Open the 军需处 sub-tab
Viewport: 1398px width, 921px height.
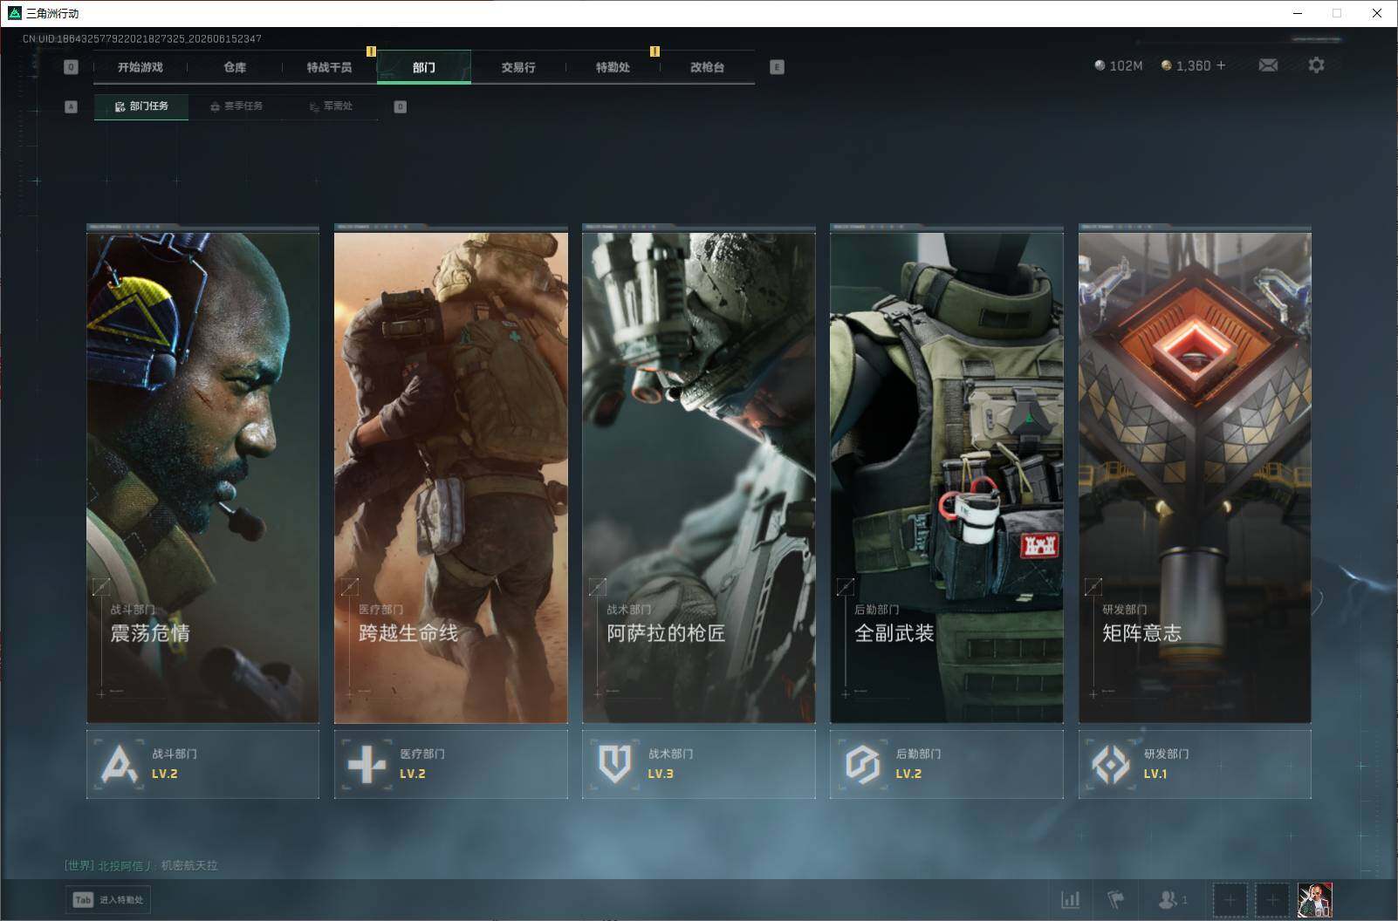(331, 106)
